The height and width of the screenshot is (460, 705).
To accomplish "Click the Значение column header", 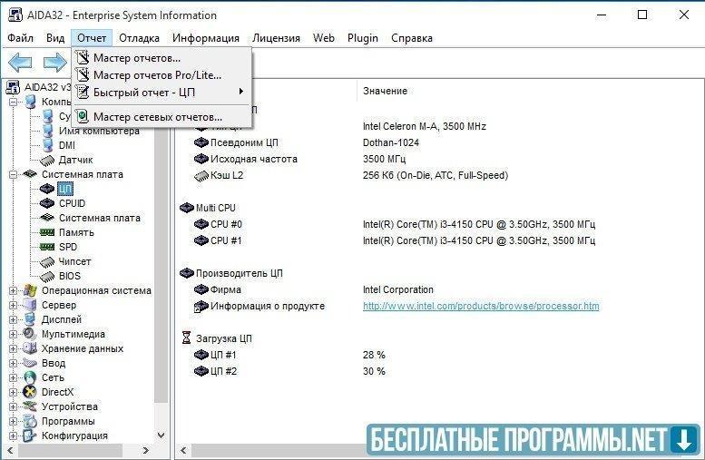I will click(x=385, y=91).
